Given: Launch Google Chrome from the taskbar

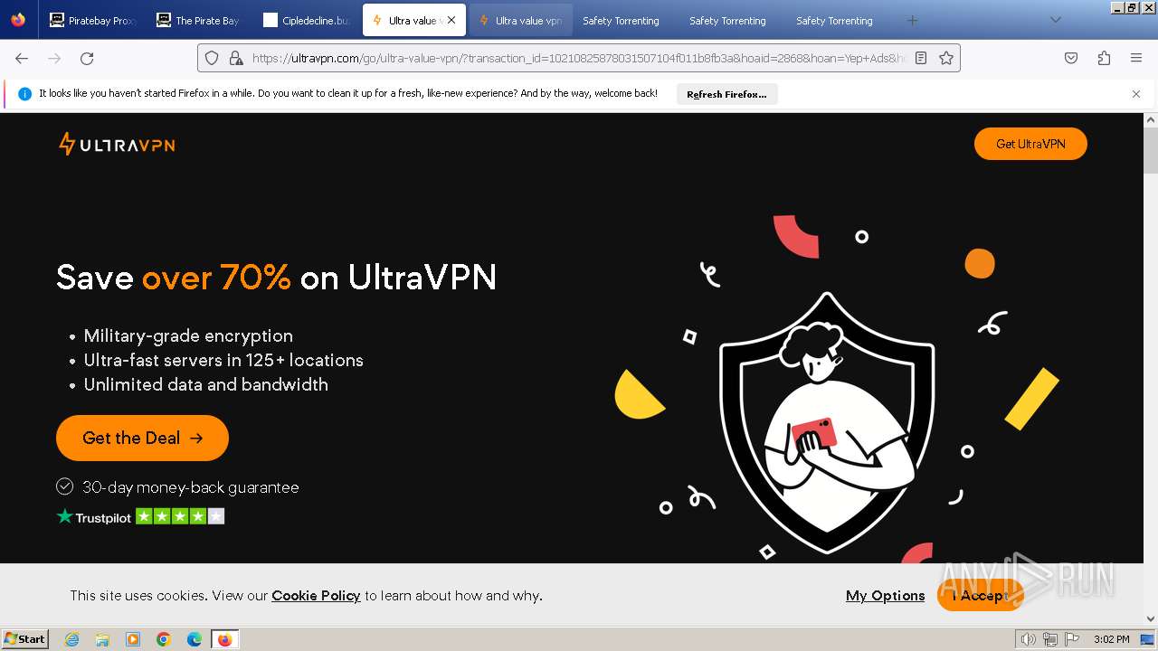Looking at the screenshot, I should [164, 639].
